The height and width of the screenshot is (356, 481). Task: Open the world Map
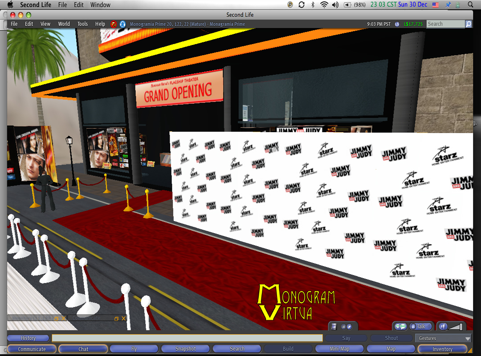391,348
